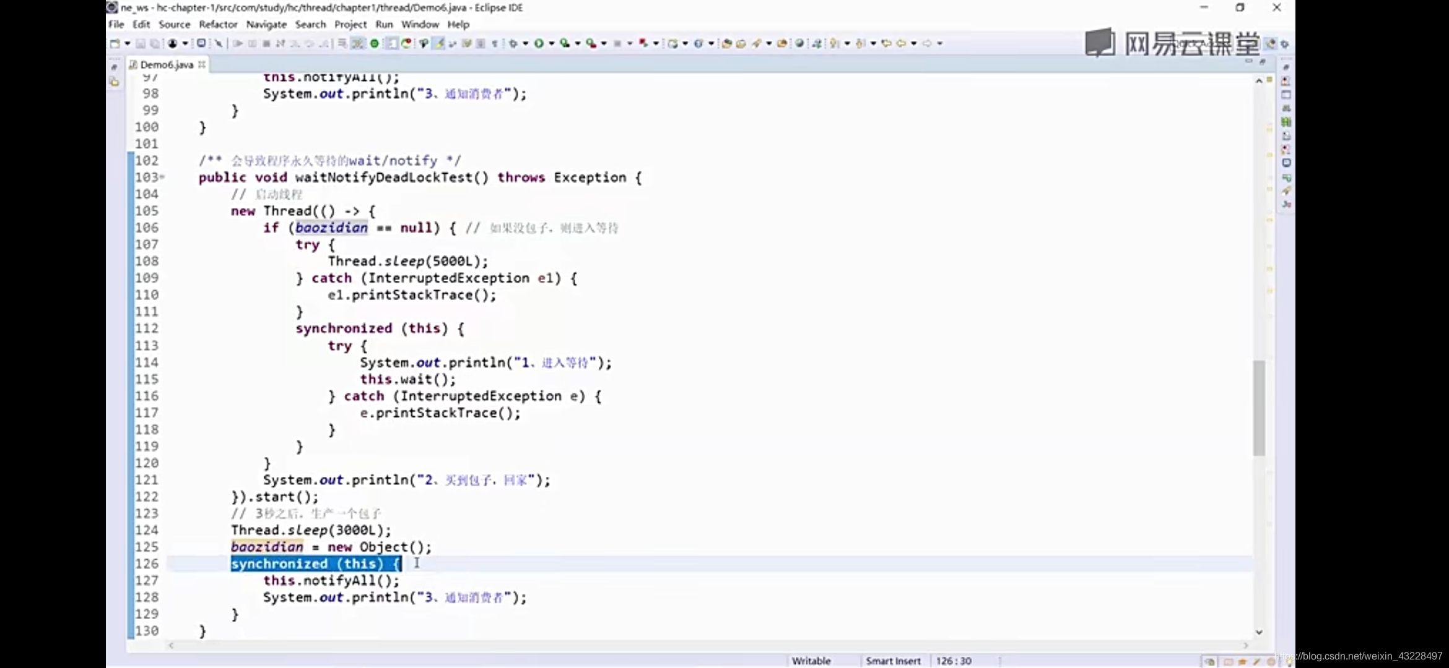Restore the Package Explorer icon in left sidebar
This screenshot has height=668, width=1449.
click(x=115, y=82)
